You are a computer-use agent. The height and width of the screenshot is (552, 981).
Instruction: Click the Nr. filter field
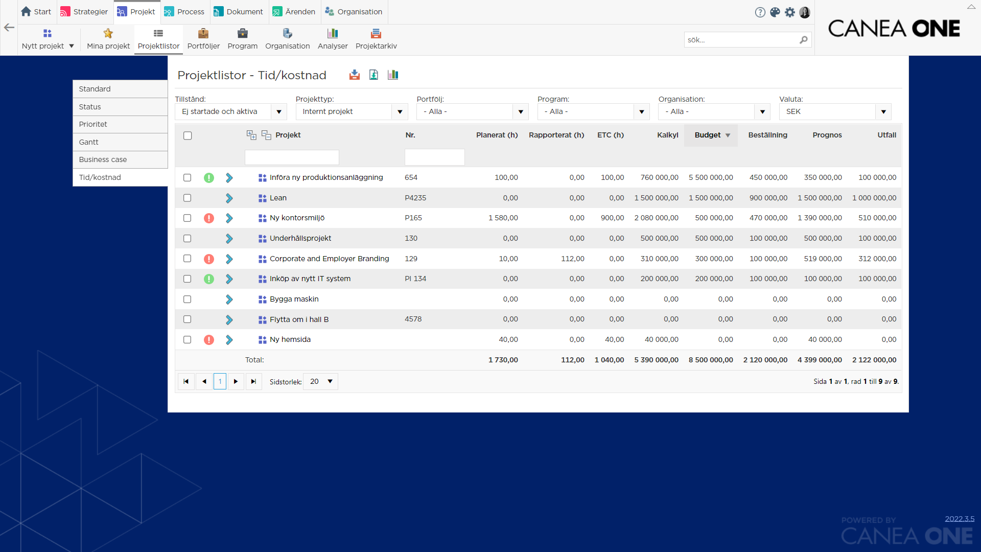pos(435,157)
